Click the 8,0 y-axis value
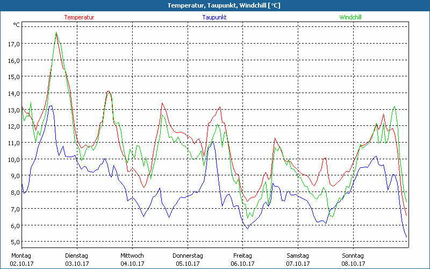Image resolution: width=430 pixels, height=269 pixels. tap(15, 193)
